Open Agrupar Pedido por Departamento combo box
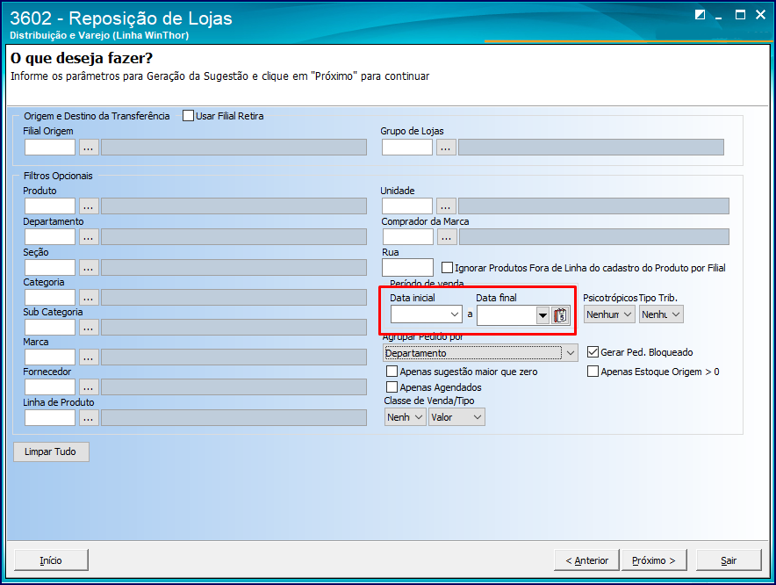Viewport: 776px width, 585px height. [x=480, y=353]
